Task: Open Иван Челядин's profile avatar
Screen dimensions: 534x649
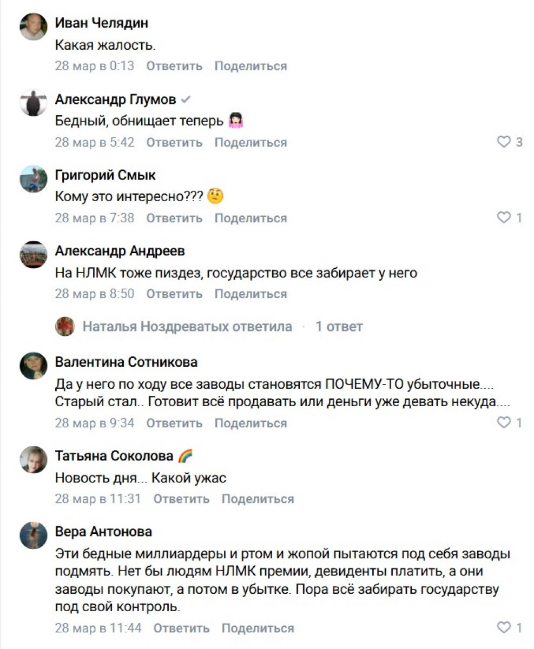Action: (34, 27)
